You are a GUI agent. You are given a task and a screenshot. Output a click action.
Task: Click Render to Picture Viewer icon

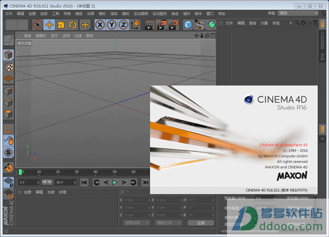tap(161, 25)
